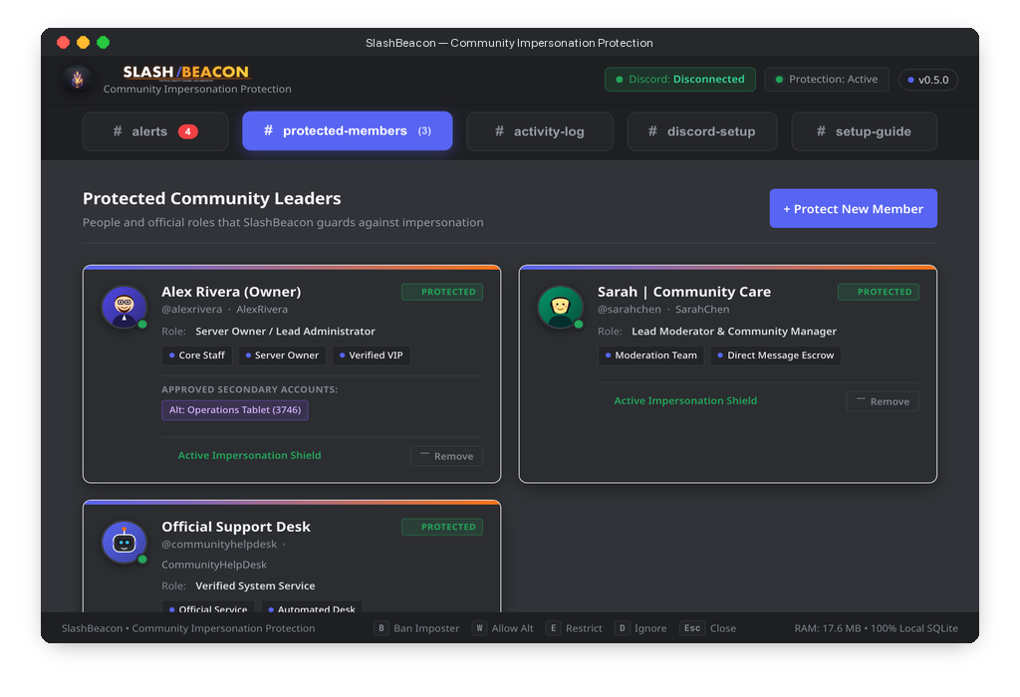Click the Protected Community Leaders heading
This screenshot has height=697, width=1020.
[x=212, y=198]
